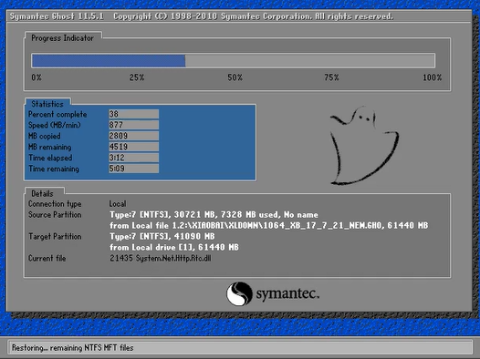Viewport: 480px width, 359px height.
Task: Click the Symantec yin-yang logo icon
Action: coord(239,293)
